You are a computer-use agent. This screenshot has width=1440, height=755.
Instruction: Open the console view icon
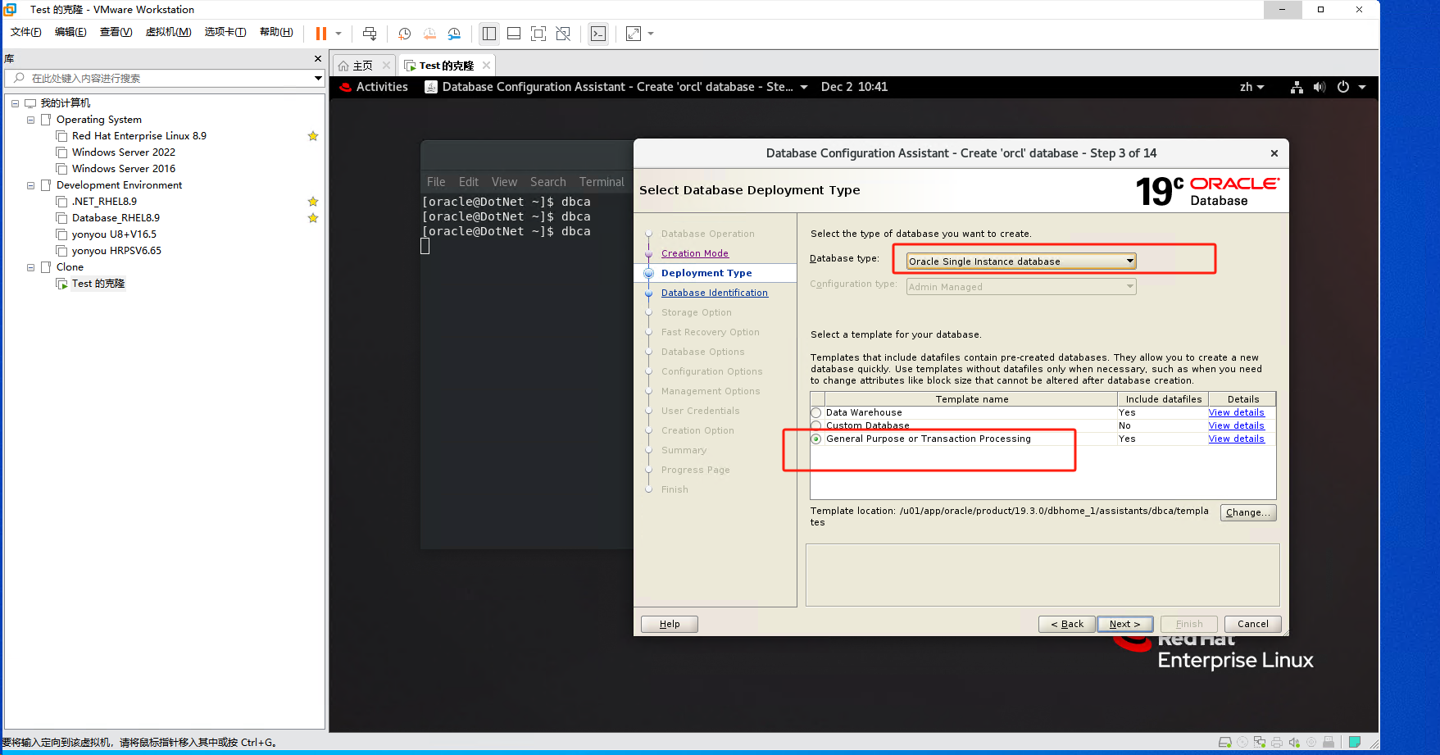598,34
